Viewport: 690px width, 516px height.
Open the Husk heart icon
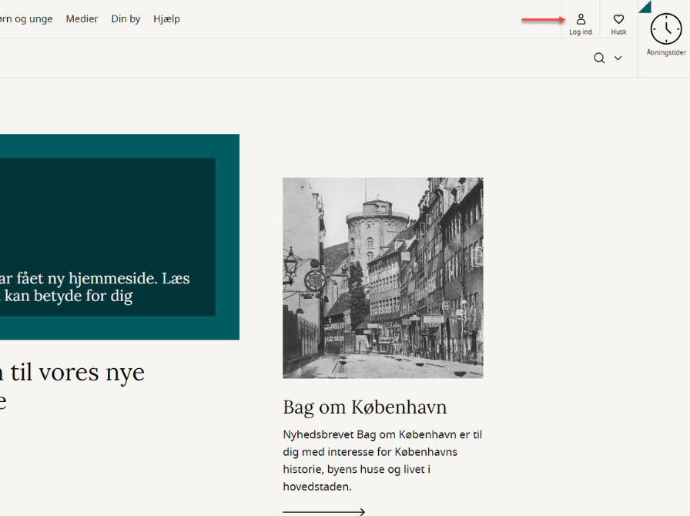coord(618,19)
